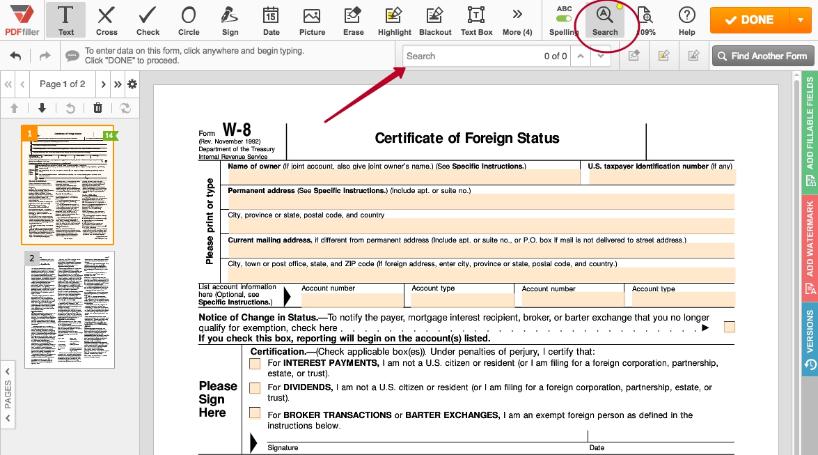The width and height of the screenshot is (818, 455).
Task: Expand More (4) tools
Action: (x=517, y=20)
